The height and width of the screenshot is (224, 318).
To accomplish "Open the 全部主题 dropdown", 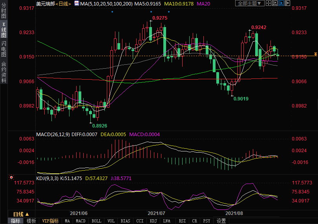I will click(x=249, y=4).
